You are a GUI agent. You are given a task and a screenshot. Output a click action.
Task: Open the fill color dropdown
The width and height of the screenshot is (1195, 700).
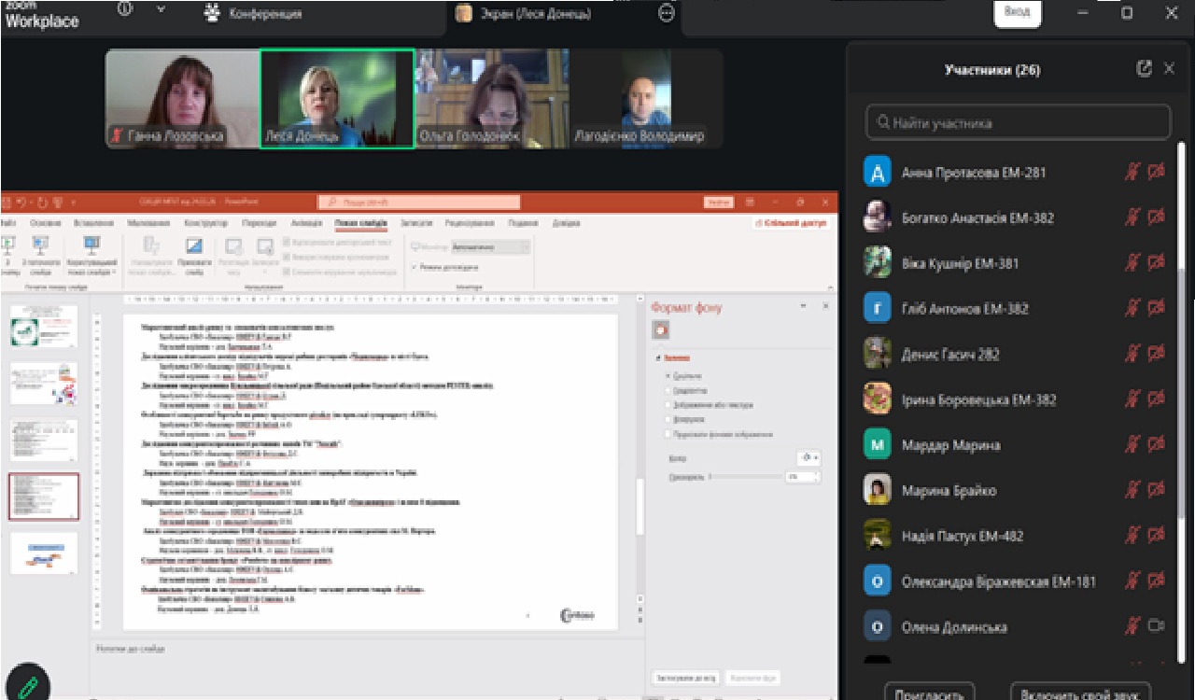(809, 458)
